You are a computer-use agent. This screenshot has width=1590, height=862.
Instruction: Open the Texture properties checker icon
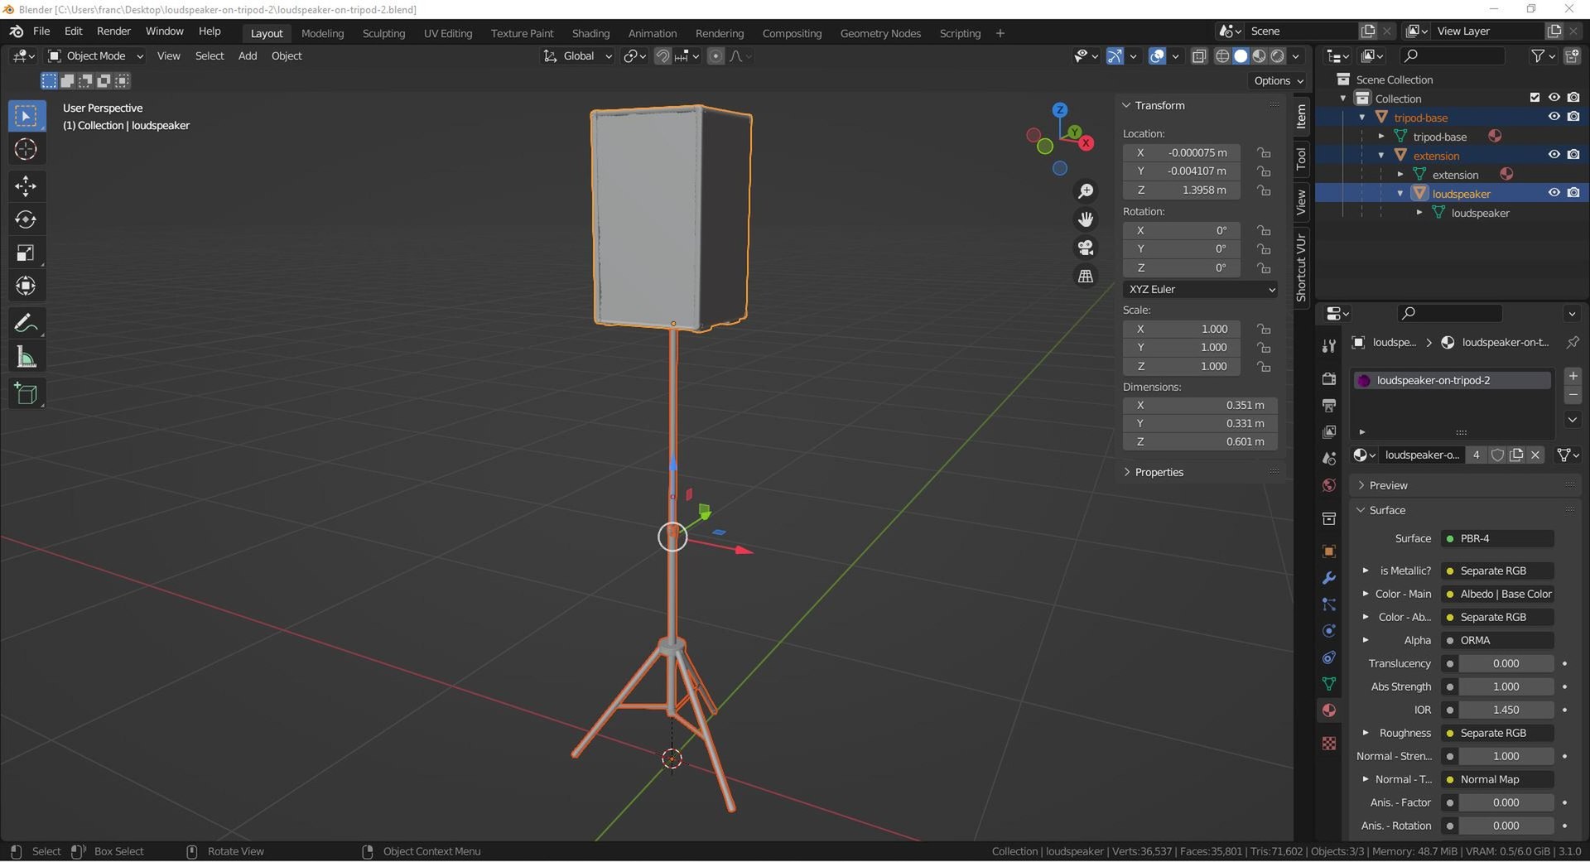pos(1329,744)
